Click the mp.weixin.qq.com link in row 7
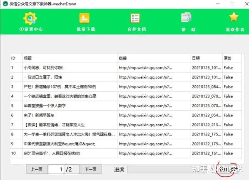 pyautogui.click(x=145, y=125)
